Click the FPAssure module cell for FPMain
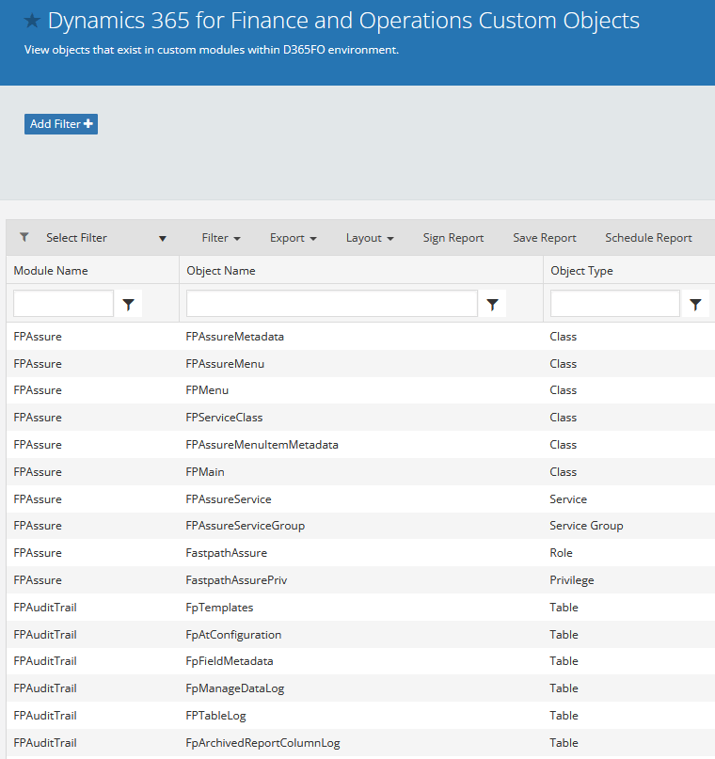715x759 pixels. tap(38, 472)
